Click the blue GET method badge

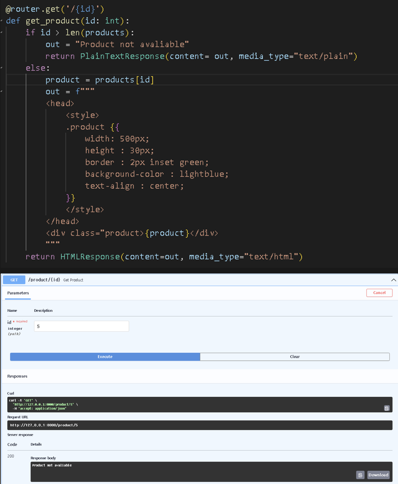pyautogui.click(x=14, y=280)
